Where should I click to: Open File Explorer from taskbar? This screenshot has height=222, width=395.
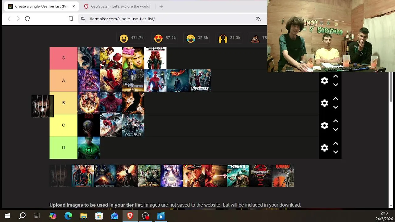[84, 216]
